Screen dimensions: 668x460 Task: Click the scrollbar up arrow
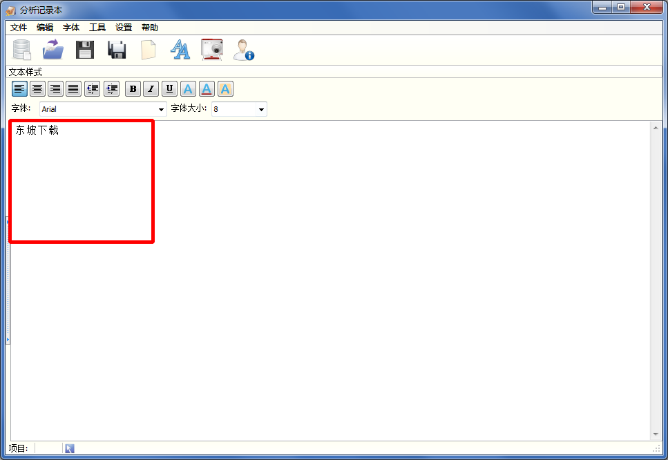pos(656,128)
